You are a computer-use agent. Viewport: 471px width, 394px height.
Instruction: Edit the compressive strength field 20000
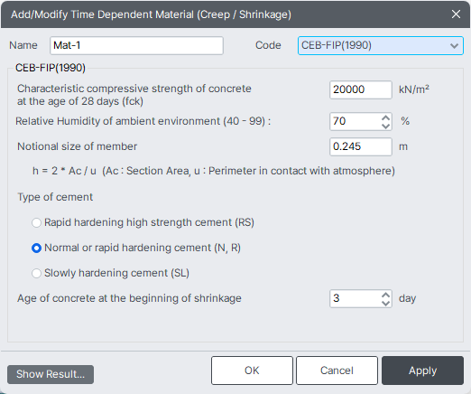click(x=361, y=89)
